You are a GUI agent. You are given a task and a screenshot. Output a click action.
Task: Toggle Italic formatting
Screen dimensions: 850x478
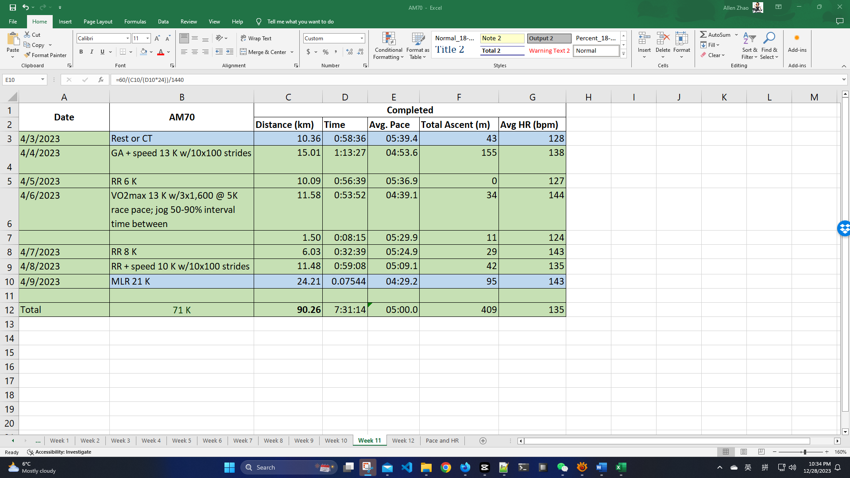[x=92, y=52]
